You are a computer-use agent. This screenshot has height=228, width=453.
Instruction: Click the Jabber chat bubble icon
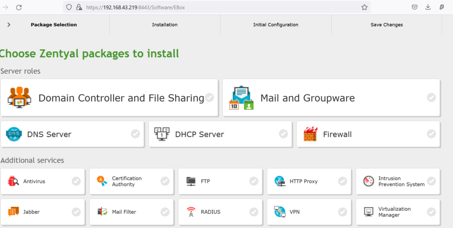click(14, 212)
